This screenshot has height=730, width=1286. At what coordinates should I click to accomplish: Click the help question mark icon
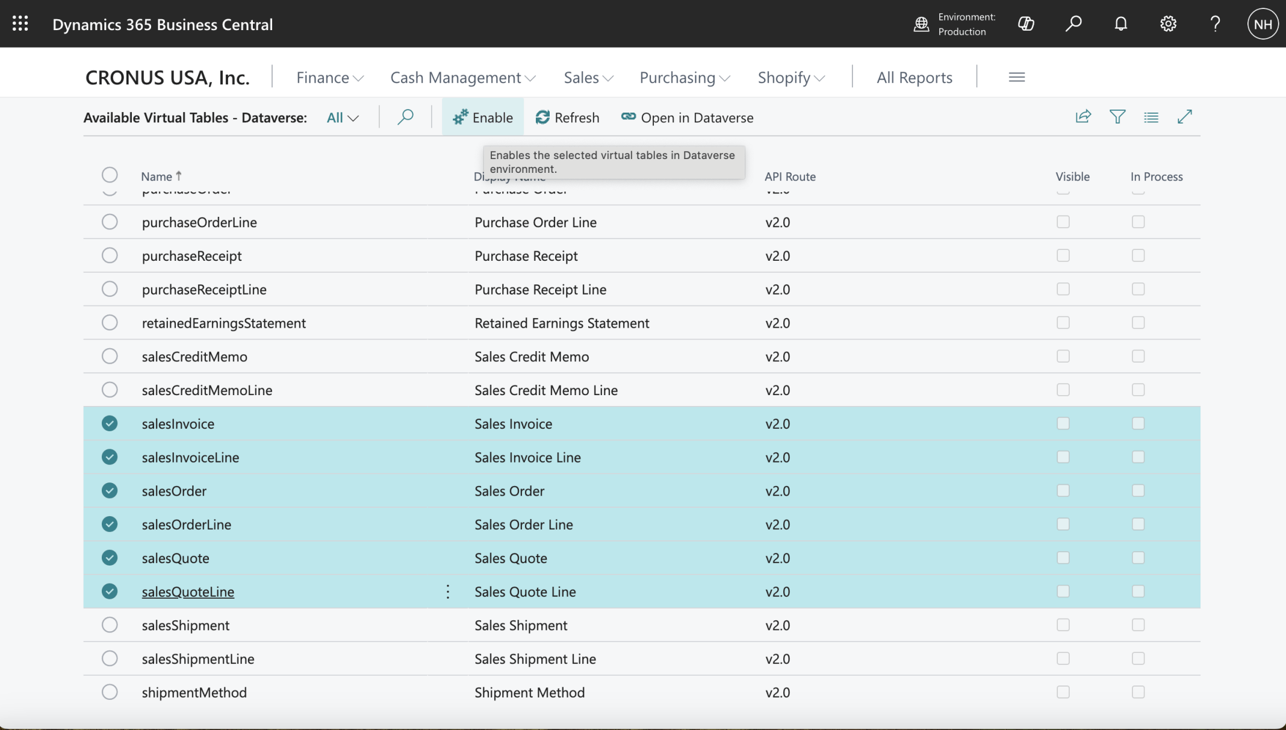[1215, 24]
